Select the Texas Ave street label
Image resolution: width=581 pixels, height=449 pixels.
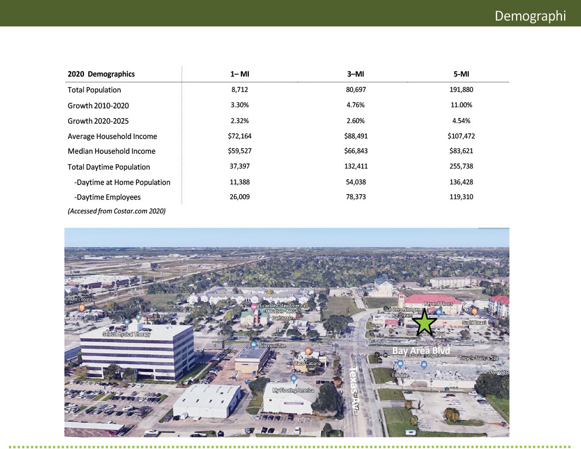354,390
